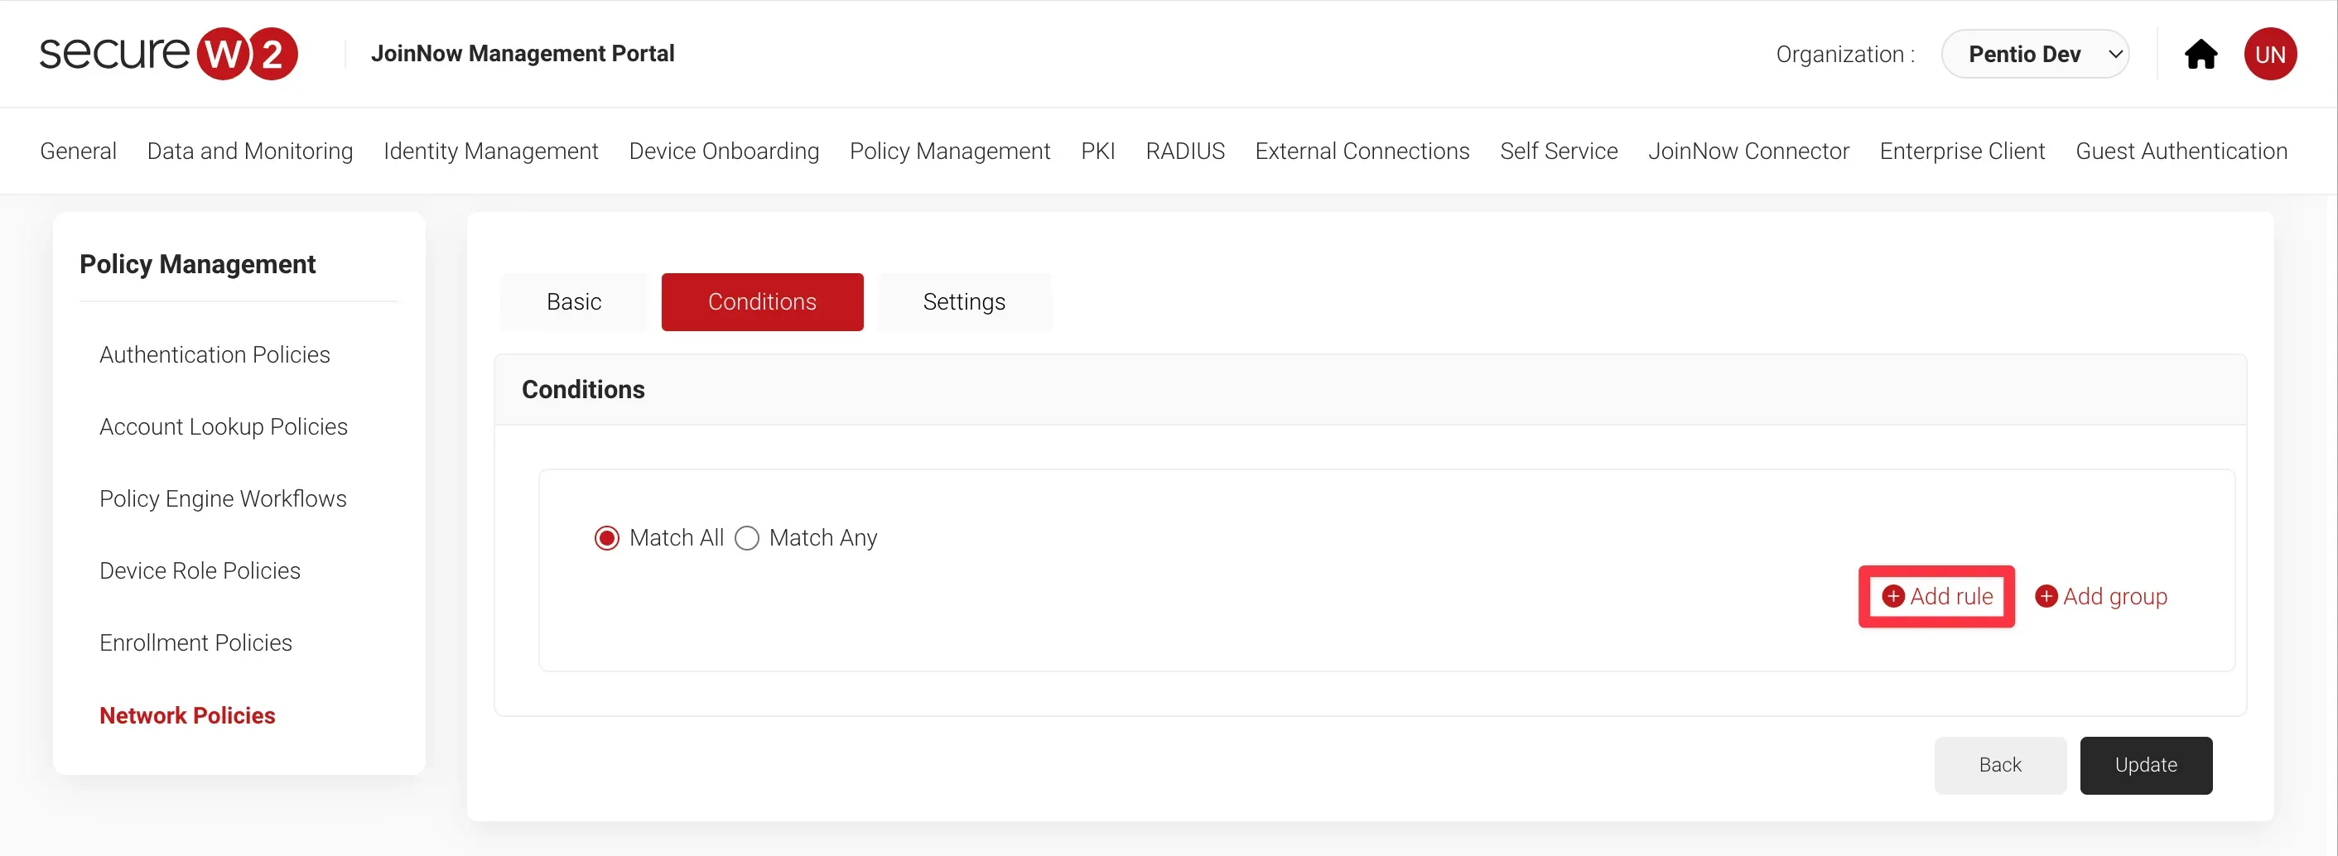This screenshot has width=2338, height=856.
Task: Open the Pentio Dev organization dropdown
Action: click(x=2035, y=55)
